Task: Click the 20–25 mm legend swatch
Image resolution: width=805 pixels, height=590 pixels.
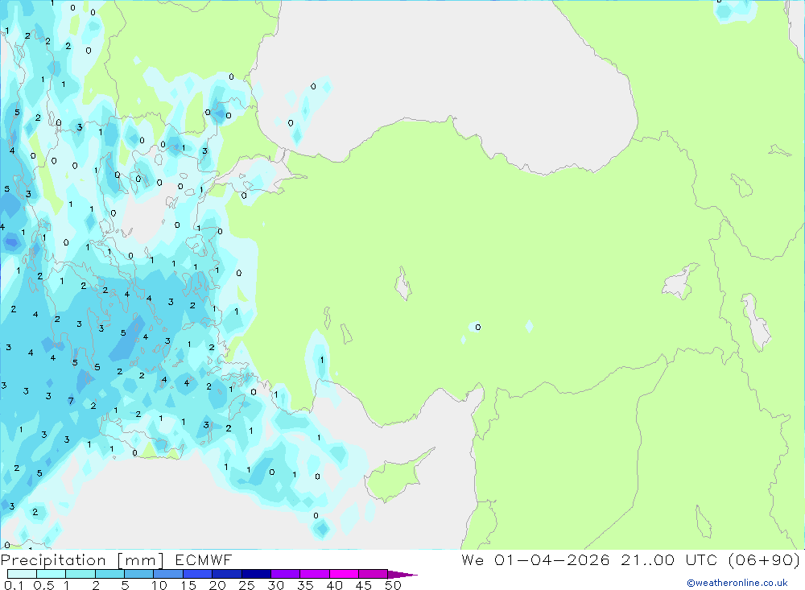Action: [226, 574]
